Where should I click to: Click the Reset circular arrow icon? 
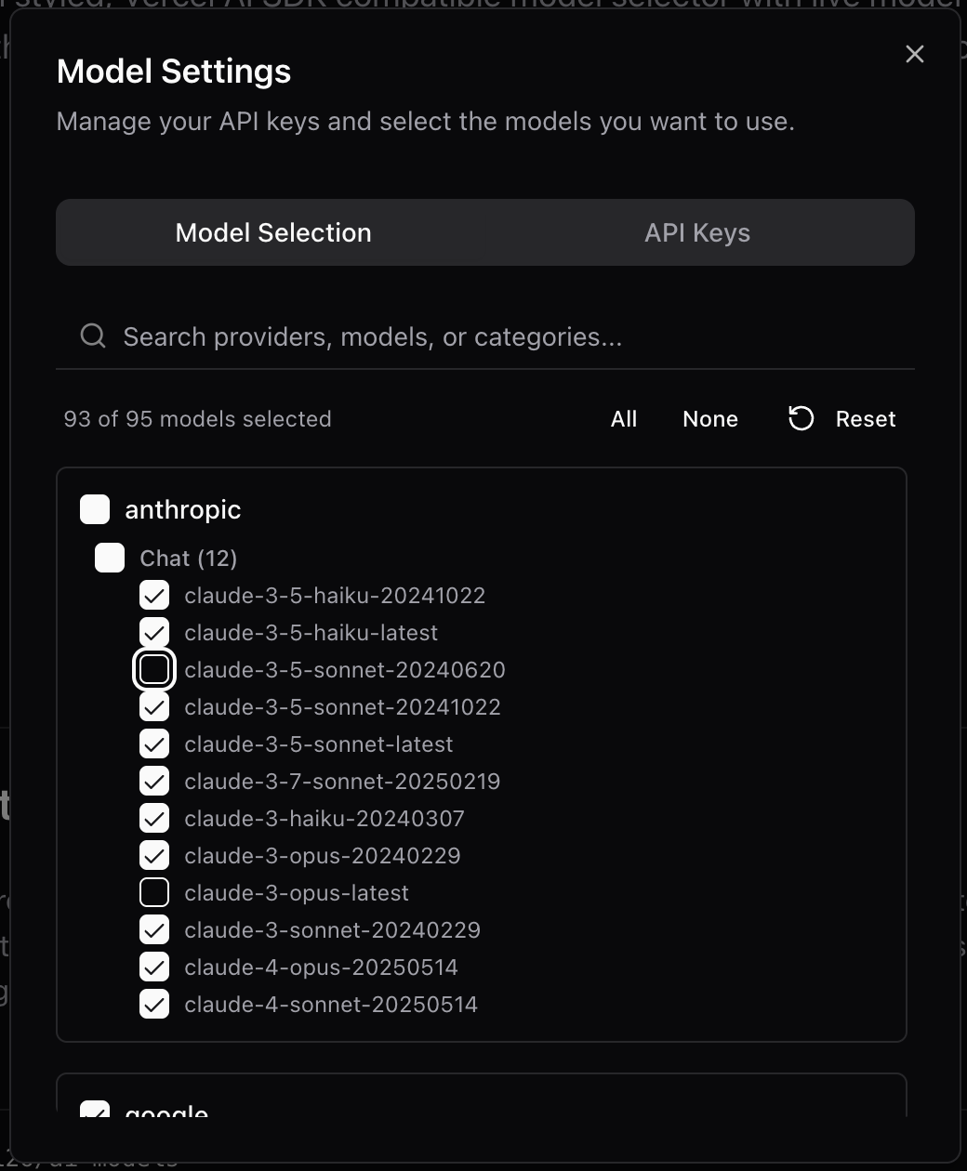click(x=801, y=419)
